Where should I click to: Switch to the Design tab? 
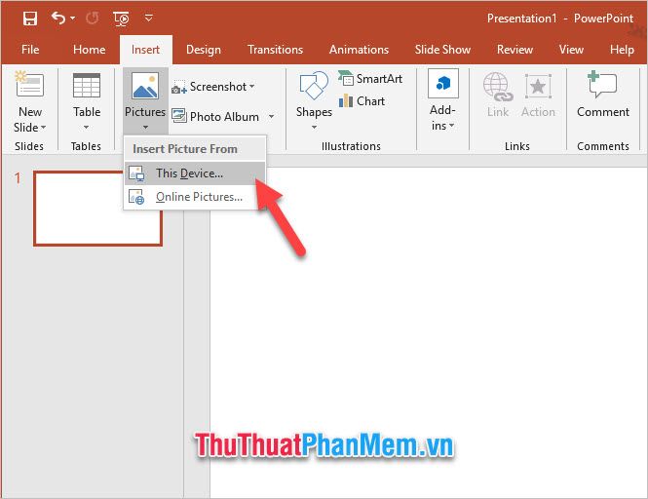click(x=204, y=50)
